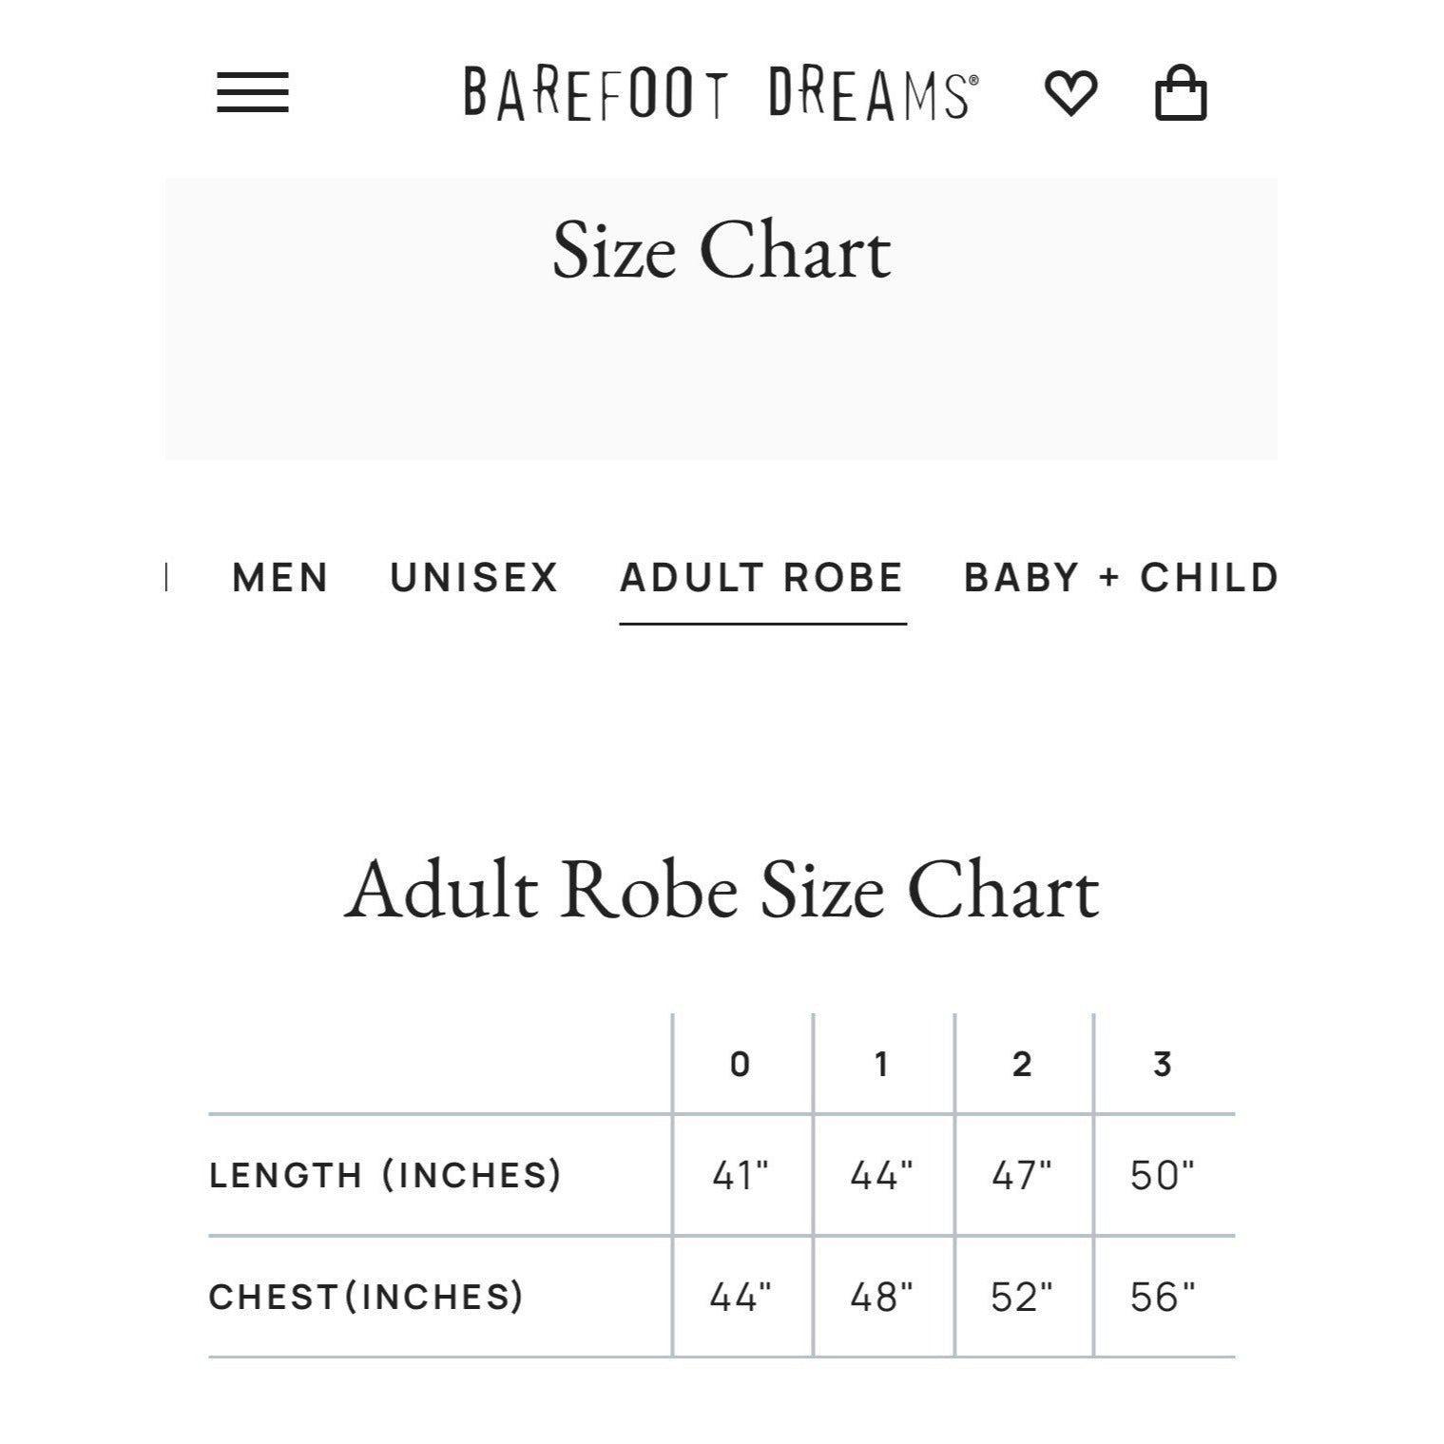
Task: Click the CHEST(INCHES) row label
Action: coord(366,1298)
